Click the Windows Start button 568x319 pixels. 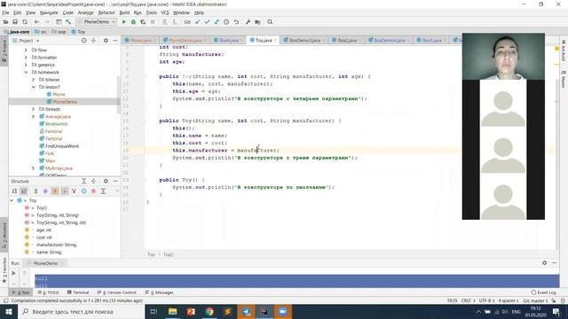pos(9,311)
